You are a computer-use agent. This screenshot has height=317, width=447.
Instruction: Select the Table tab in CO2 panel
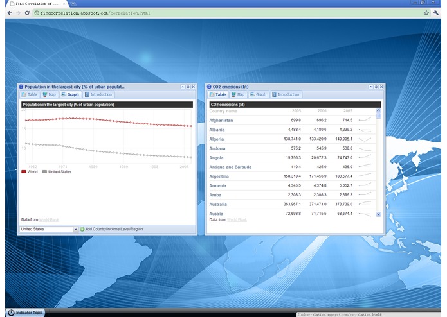click(218, 95)
